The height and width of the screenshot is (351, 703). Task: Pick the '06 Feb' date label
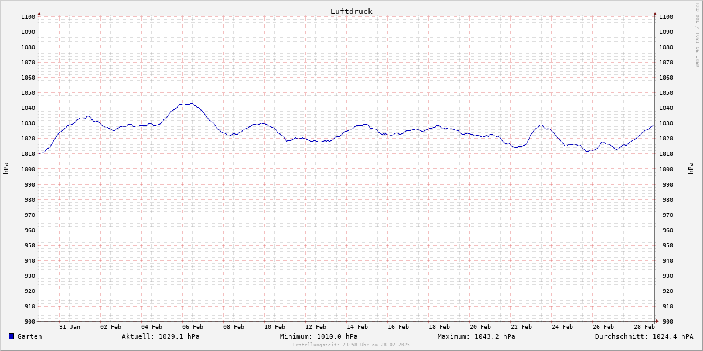coord(193,326)
